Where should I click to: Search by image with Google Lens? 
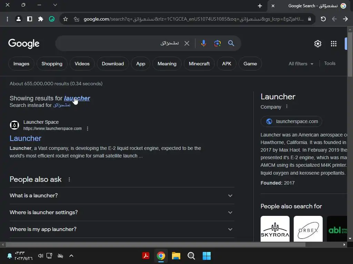[217, 43]
